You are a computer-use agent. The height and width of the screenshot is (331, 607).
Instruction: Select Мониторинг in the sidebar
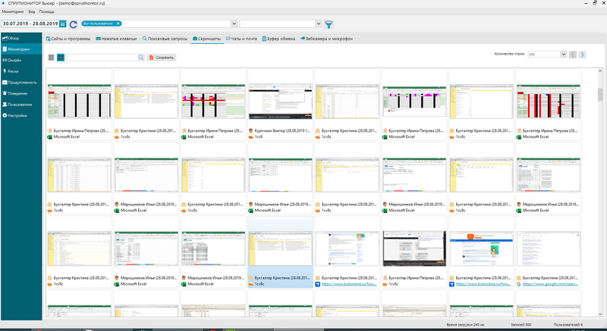click(21, 49)
